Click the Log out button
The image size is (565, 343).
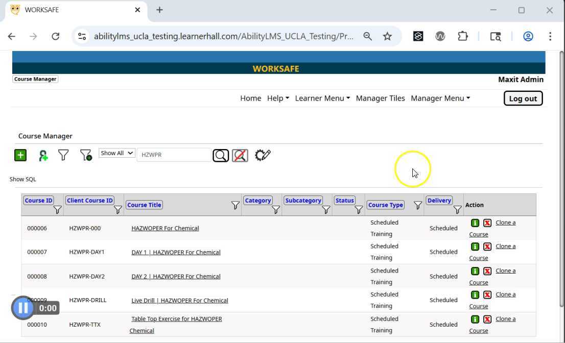click(x=523, y=99)
